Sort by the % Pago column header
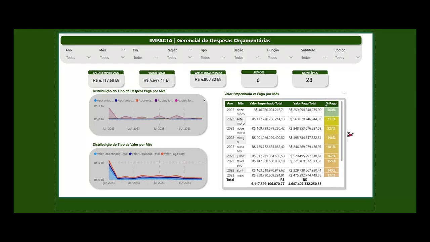Image resolution: width=430 pixels, height=242 pixels. (331, 104)
